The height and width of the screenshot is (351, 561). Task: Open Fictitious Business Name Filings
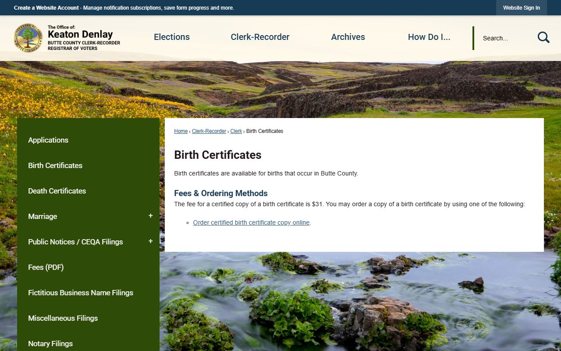(81, 293)
